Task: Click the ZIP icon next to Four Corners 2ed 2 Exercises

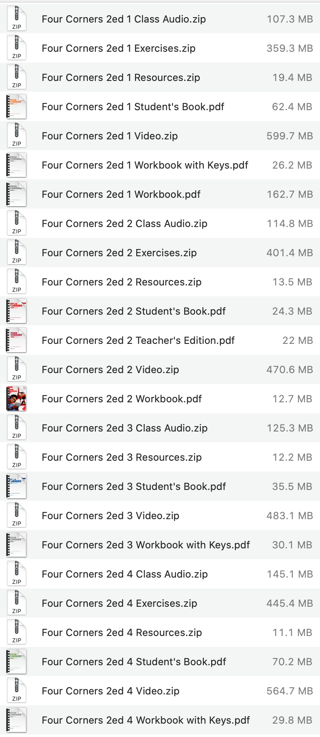Action: coord(16,252)
